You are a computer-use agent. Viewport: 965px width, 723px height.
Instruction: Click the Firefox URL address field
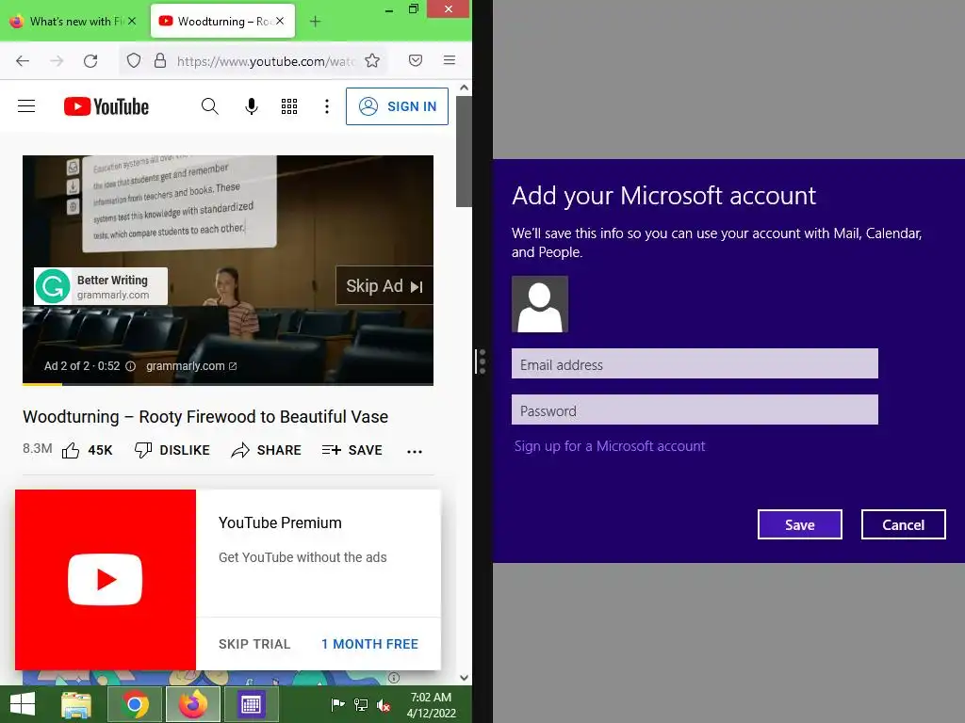point(265,61)
